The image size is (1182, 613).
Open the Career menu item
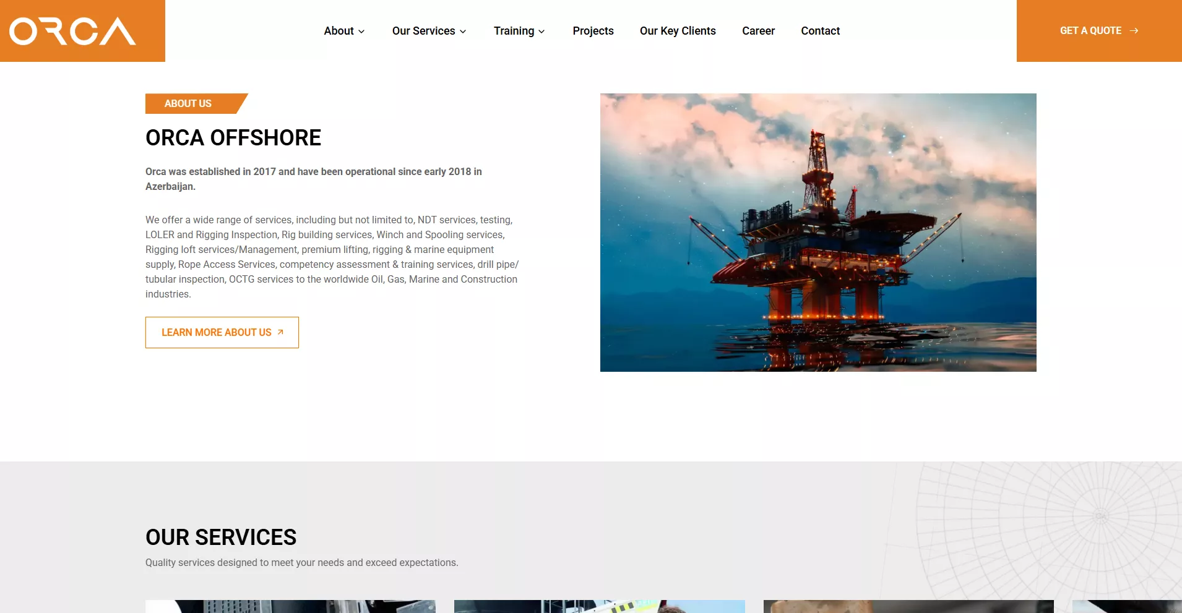point(758,31)
